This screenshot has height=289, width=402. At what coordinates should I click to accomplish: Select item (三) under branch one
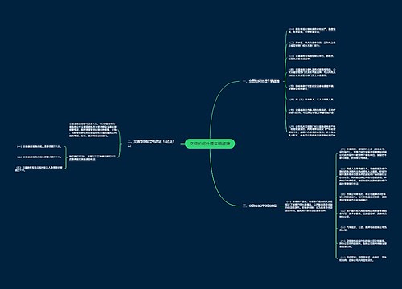click(311, 57)
